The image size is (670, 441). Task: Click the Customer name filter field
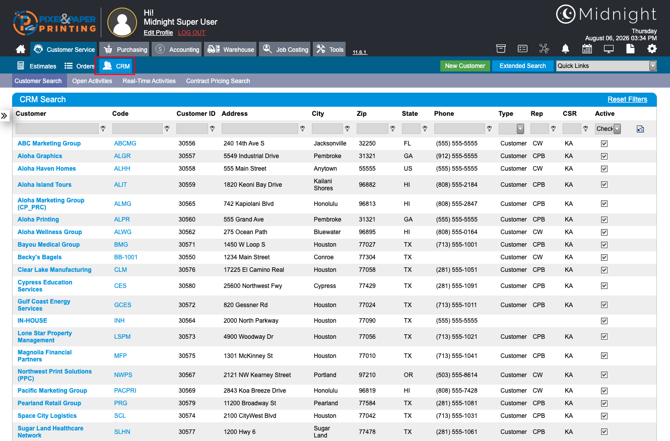tap(57, 129)
